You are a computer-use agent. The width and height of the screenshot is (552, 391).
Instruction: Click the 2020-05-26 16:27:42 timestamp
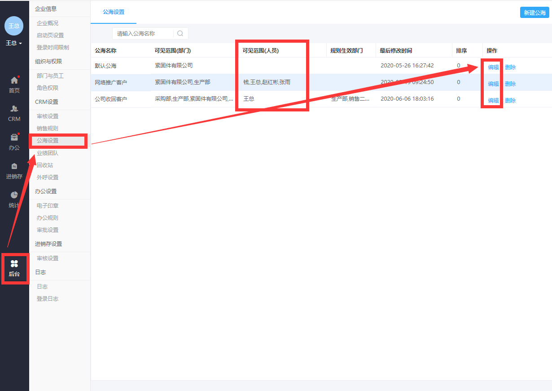[x=407, y=65]
